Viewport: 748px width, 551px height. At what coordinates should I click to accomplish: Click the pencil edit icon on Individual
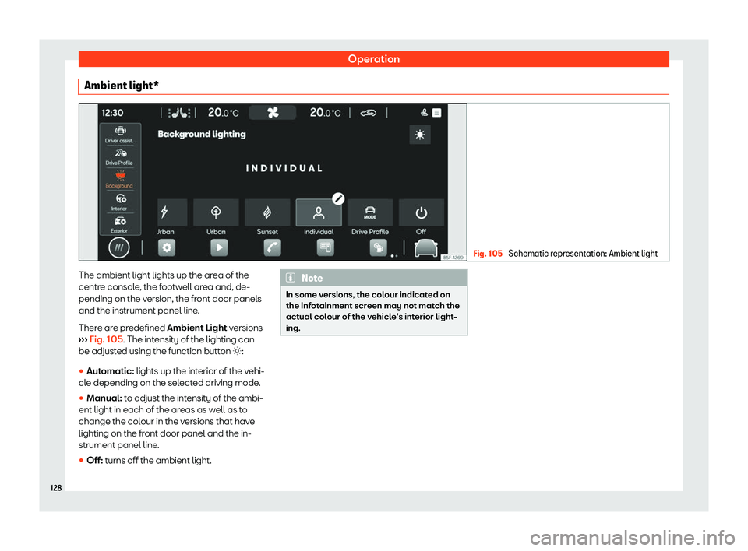337,198
